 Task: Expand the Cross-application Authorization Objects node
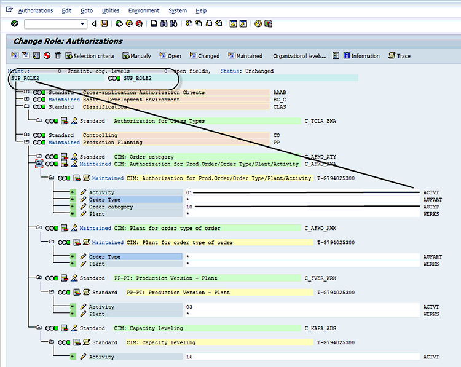pos(26,92)
